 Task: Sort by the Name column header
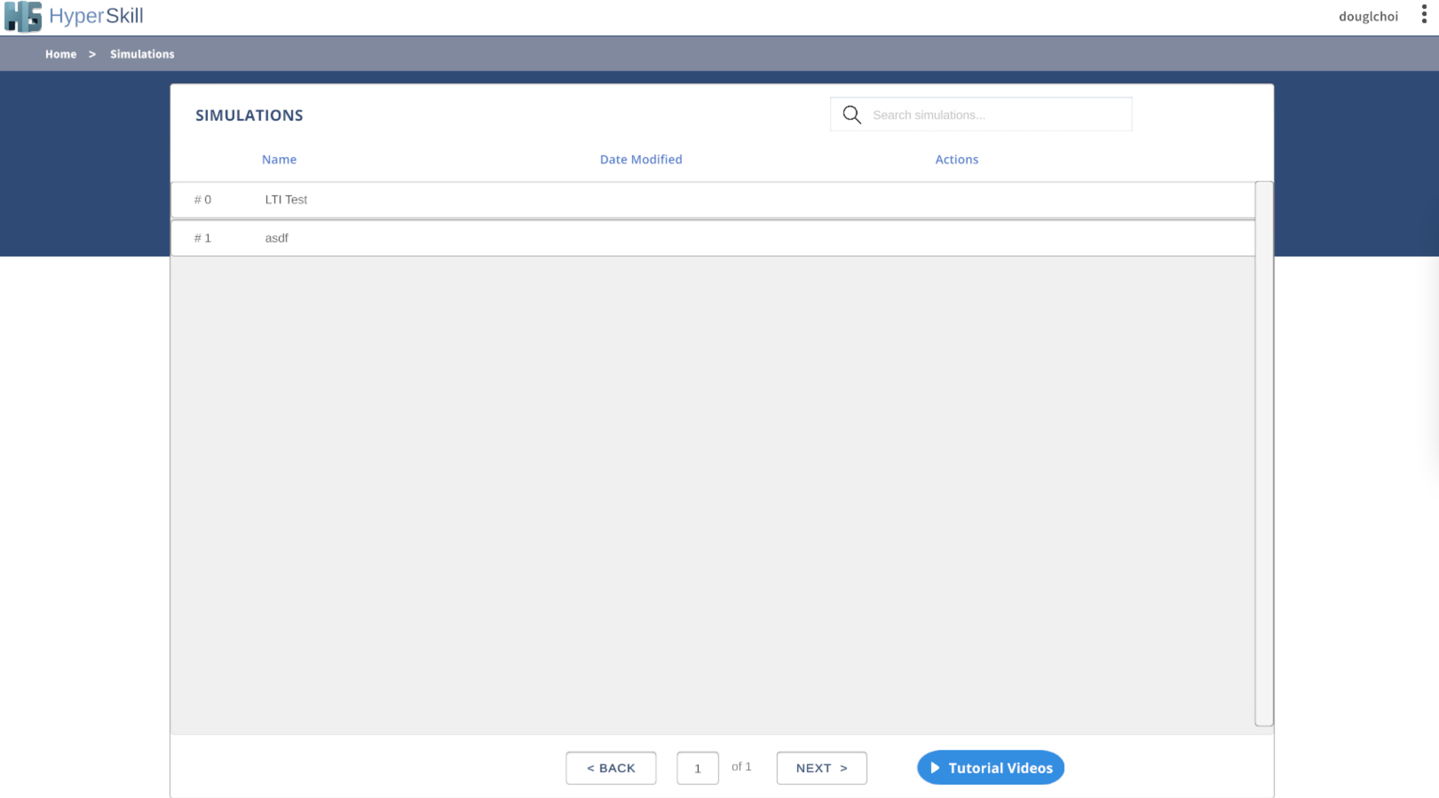pyautogui.click(x=279, y=160)
